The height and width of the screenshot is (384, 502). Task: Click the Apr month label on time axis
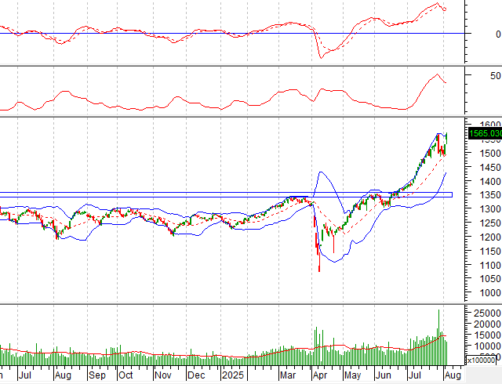319,376
